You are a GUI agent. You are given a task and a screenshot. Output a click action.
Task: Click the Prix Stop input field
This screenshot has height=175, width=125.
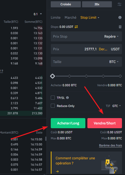click(86, 36)
